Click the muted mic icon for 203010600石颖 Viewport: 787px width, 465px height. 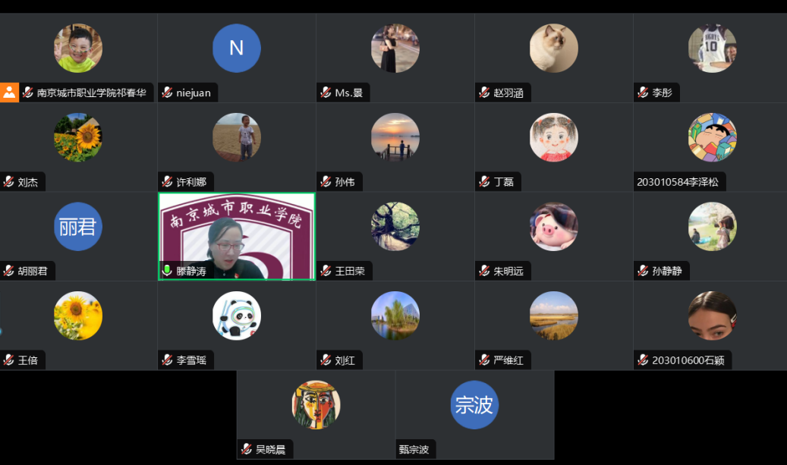[x=643, y=360]
